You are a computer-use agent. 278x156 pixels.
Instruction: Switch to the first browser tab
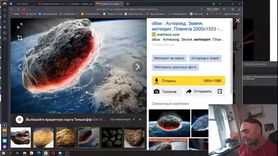[x=23, y=4]
